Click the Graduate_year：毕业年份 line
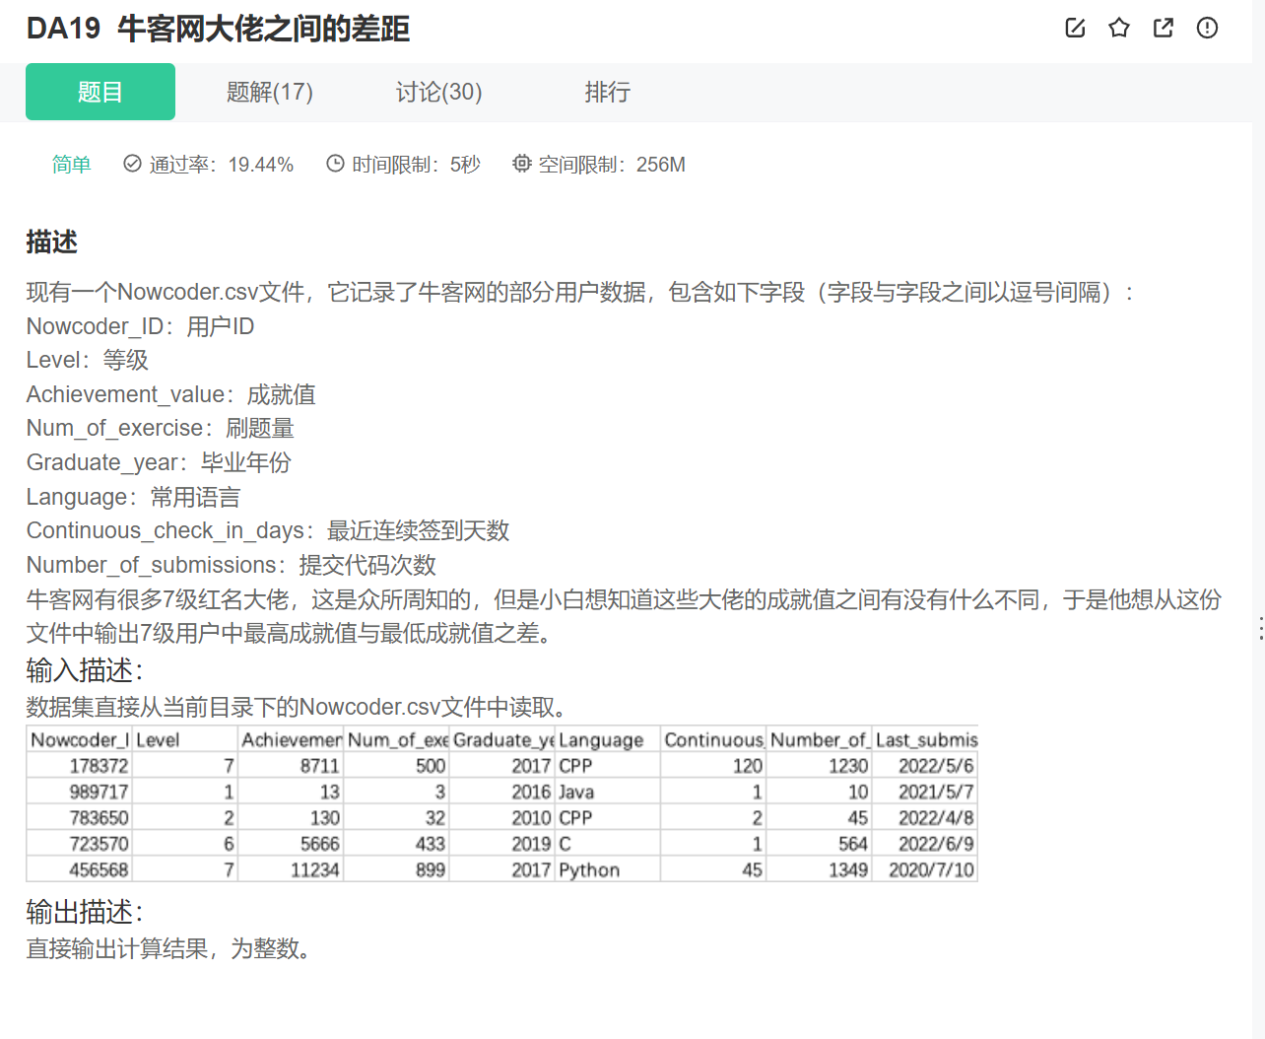The image size is (1265, 1039). pyautogui.click(x=159, y=462)
